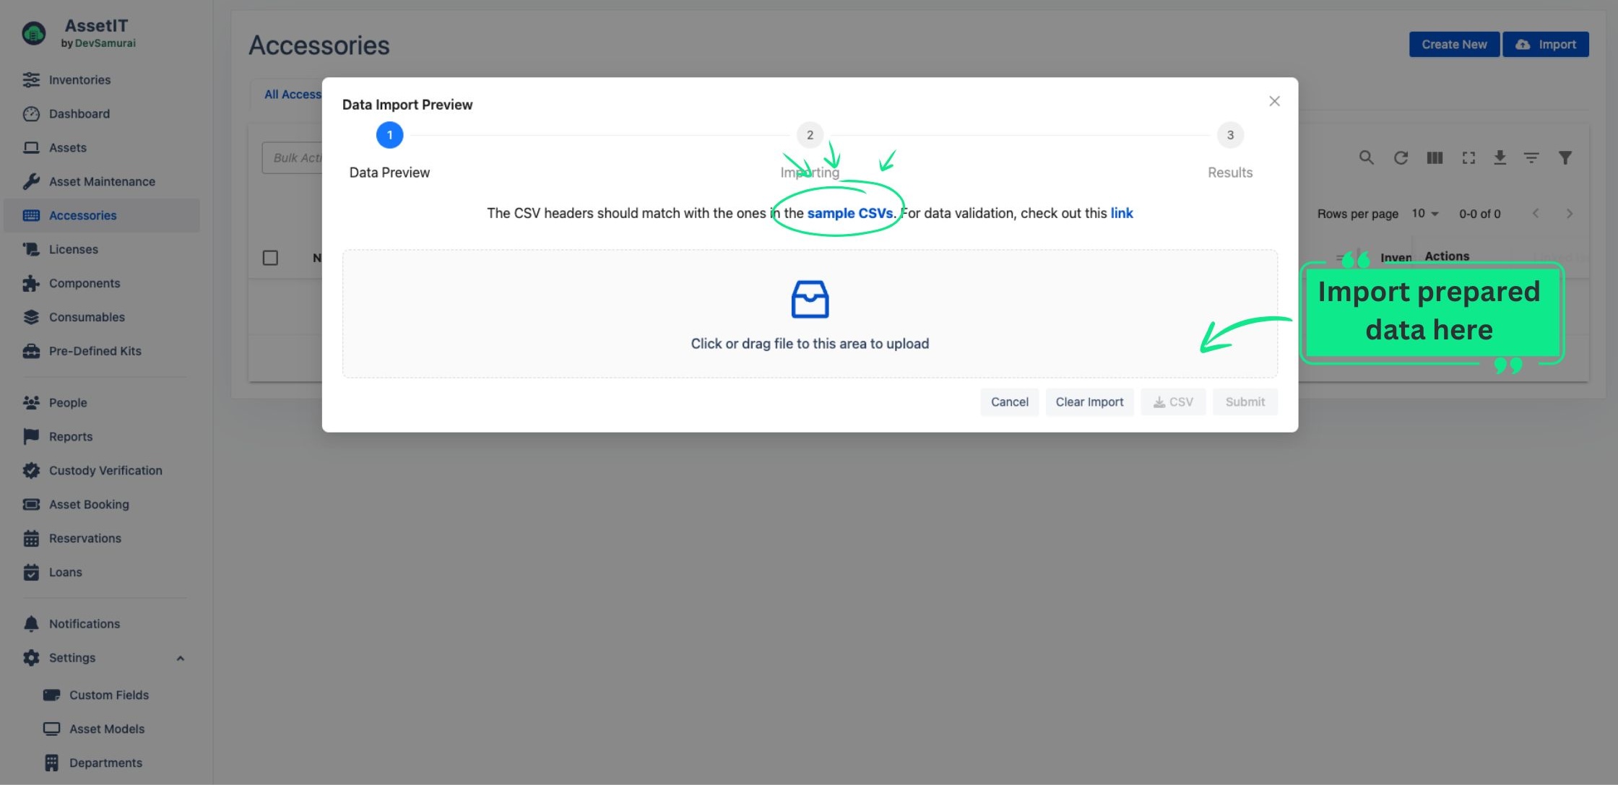This screenshot has height=785, width=1618.
Task: Click the Reports sidebar icon
Action: [x=30, y=435]
